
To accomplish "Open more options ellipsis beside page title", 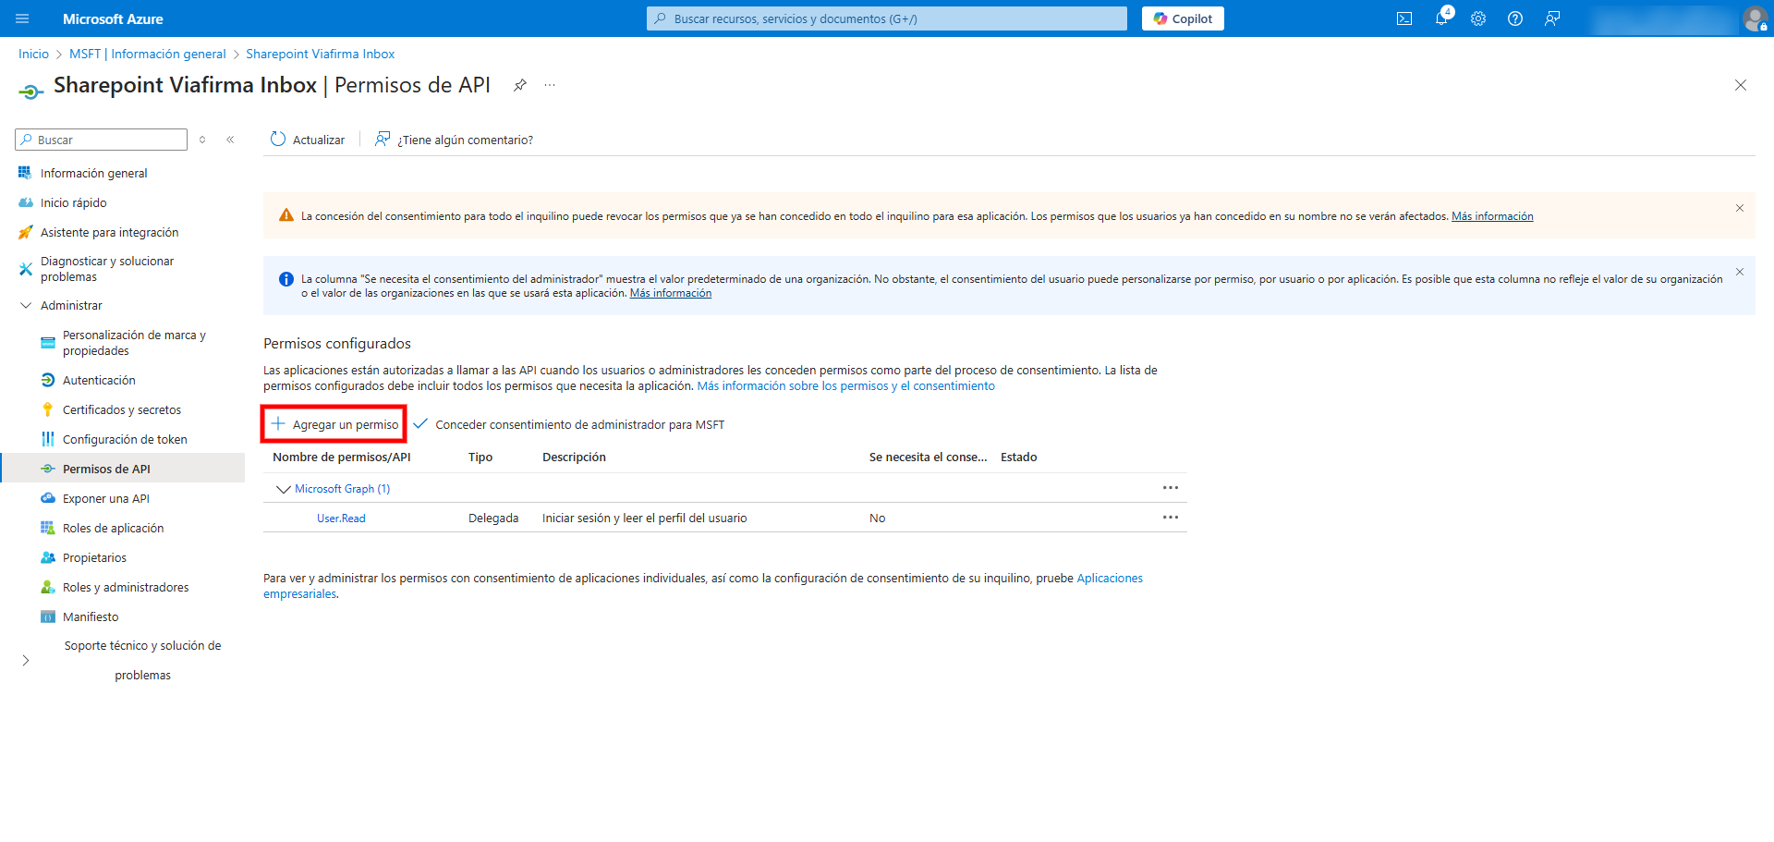I will [550, 85].
